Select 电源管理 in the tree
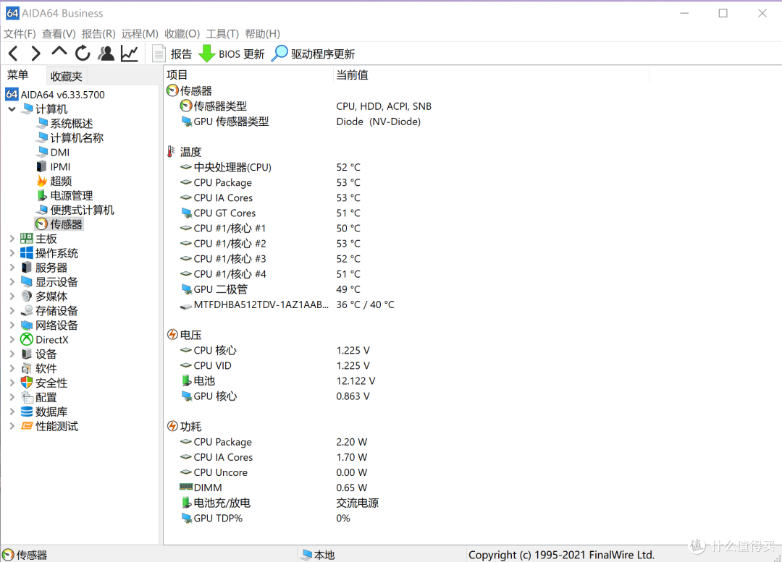782x562 pixels. coord(65,196)
